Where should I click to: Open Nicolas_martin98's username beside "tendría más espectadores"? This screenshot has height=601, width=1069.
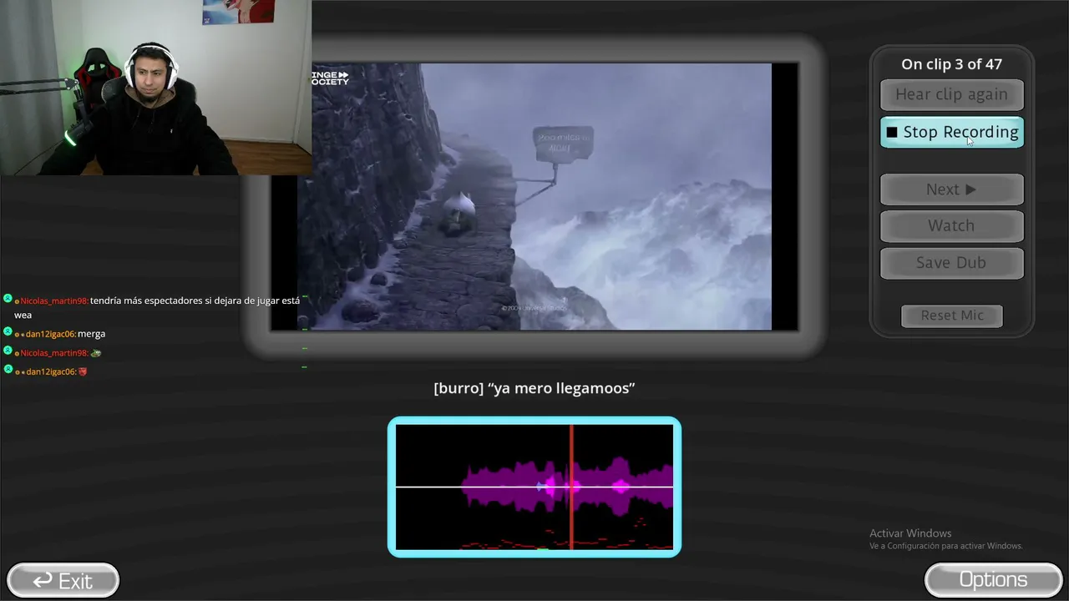(53, 300)
